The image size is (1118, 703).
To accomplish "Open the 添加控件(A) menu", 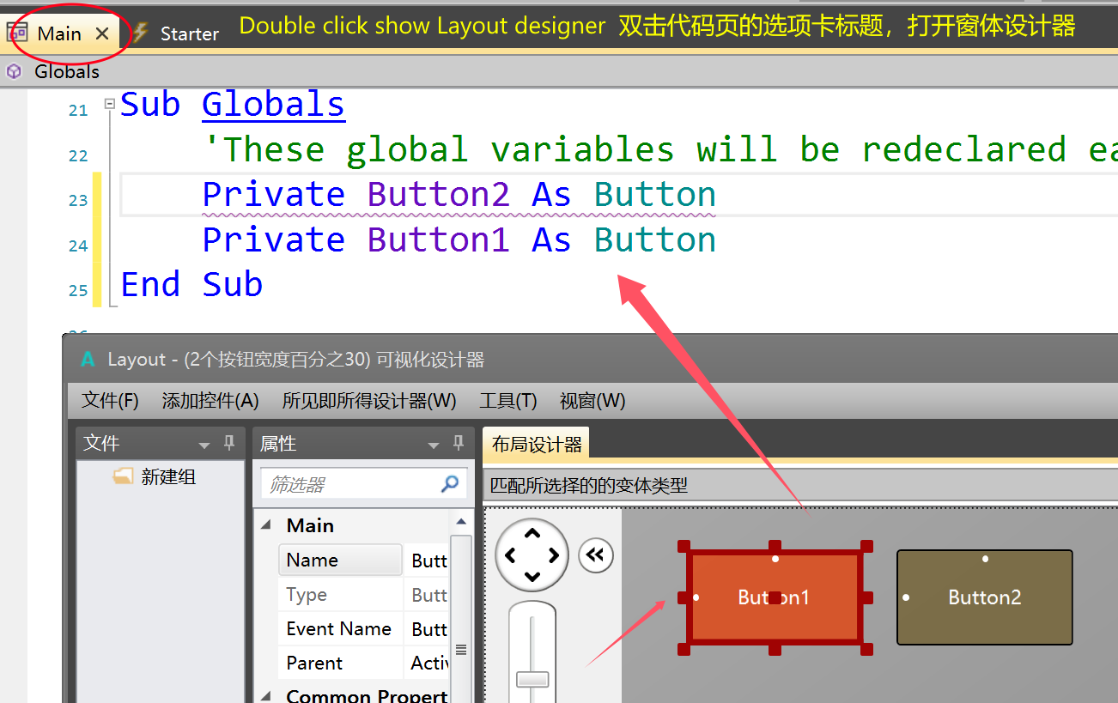I will (x=210, y=401).
